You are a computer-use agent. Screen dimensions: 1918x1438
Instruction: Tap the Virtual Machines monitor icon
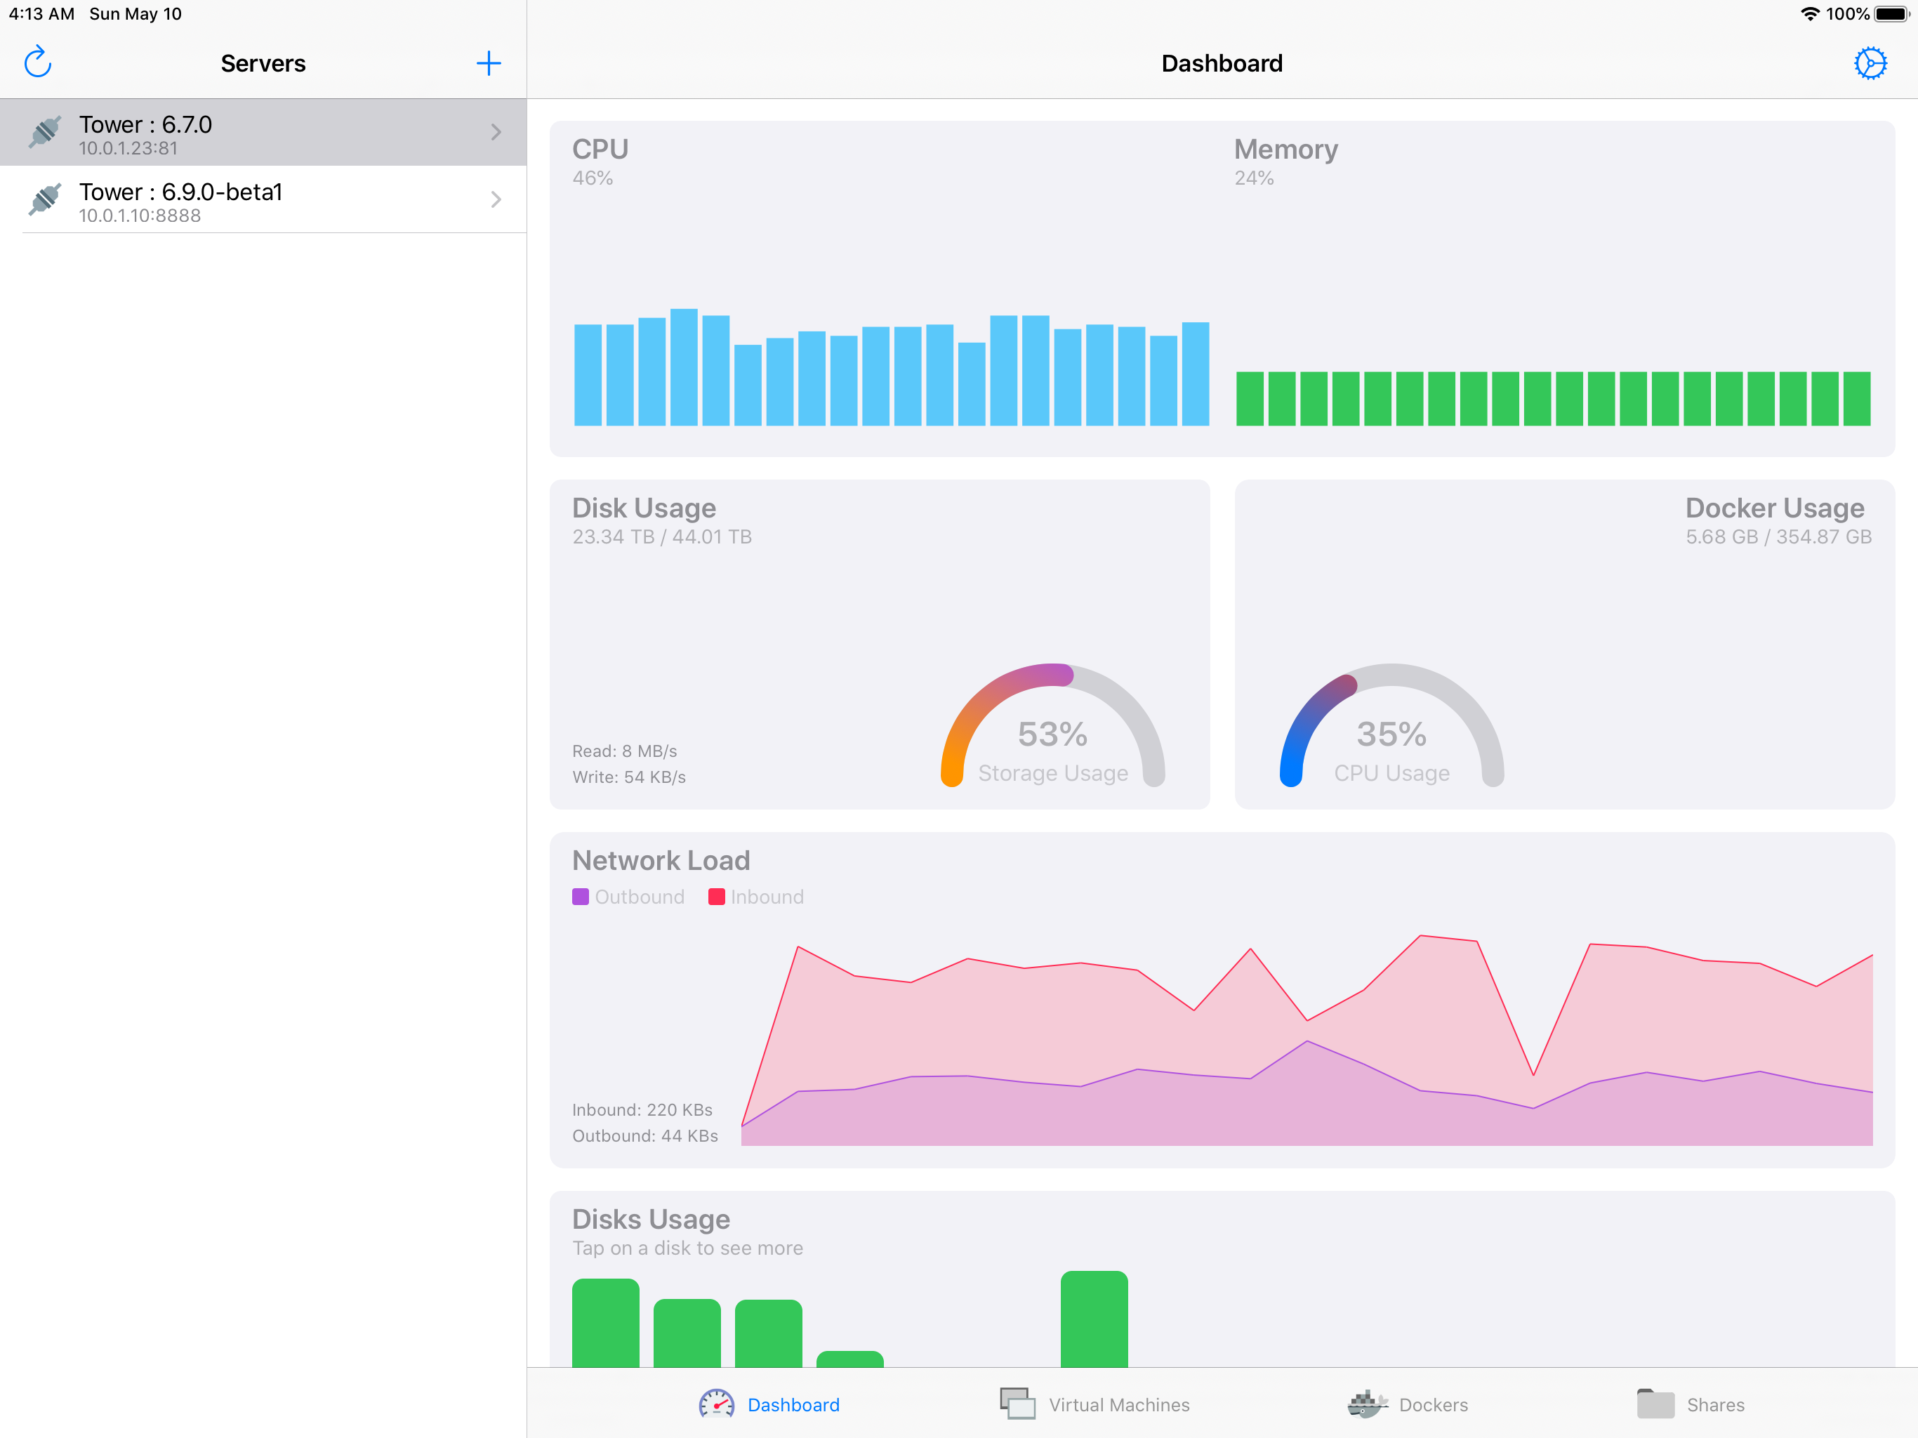[1017, 1404]
